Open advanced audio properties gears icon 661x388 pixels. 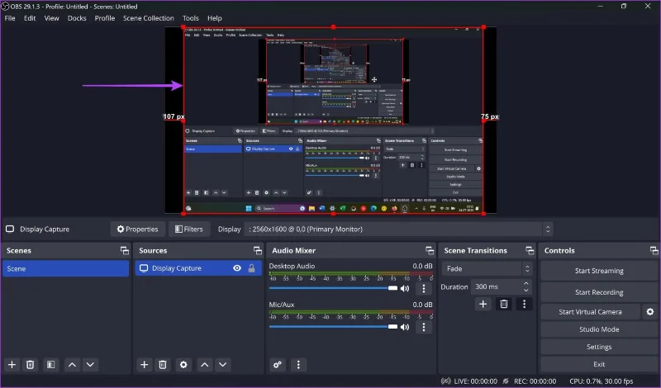tap(278, 365)
